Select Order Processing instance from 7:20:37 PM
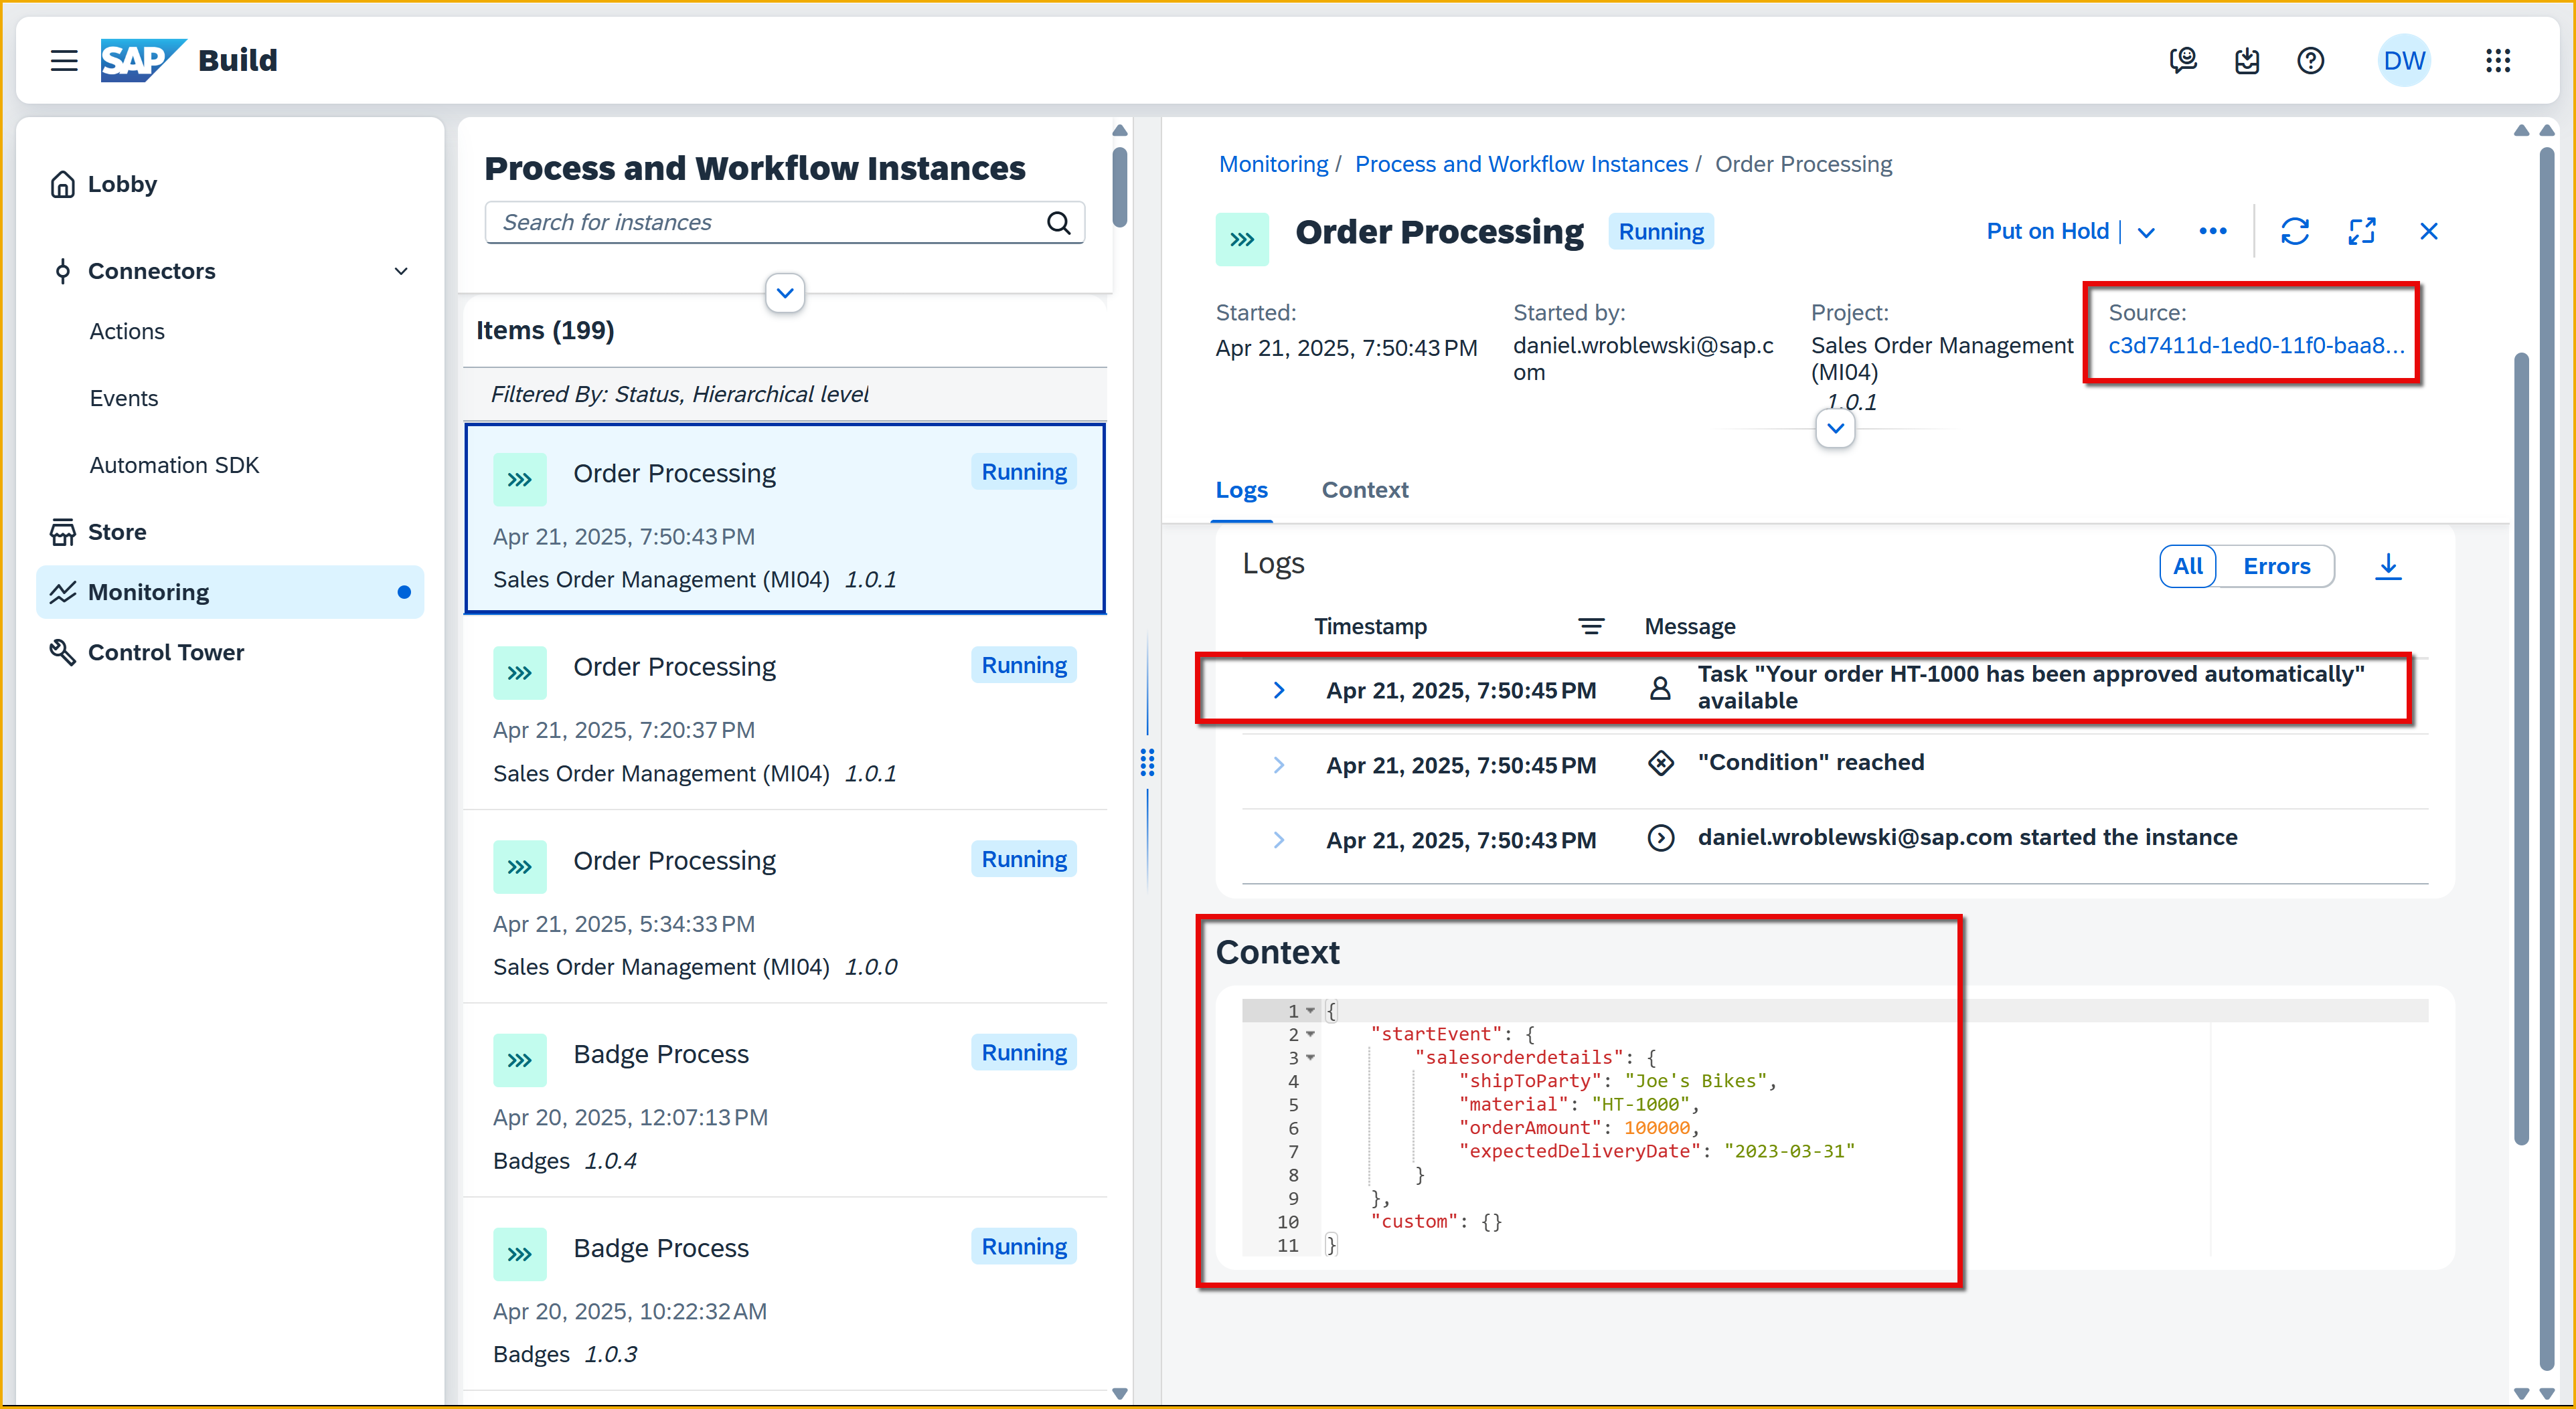 pyautogui.click(x=785, y=713)
